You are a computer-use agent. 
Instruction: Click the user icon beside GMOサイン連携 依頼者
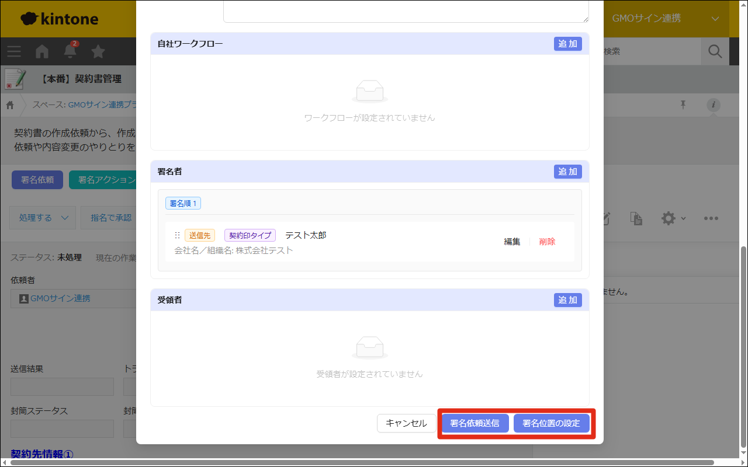23,298
